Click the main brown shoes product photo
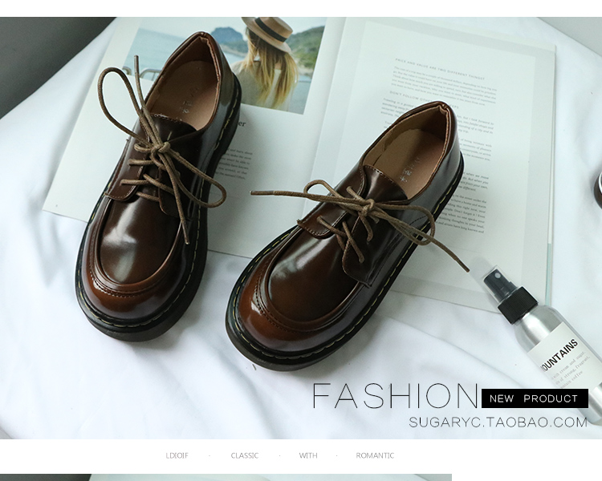602x481 pixels. (x=301, y=228)
